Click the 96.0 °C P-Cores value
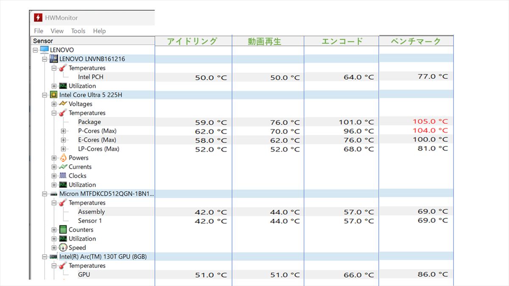The image size is (509, 286). (359, 131)
